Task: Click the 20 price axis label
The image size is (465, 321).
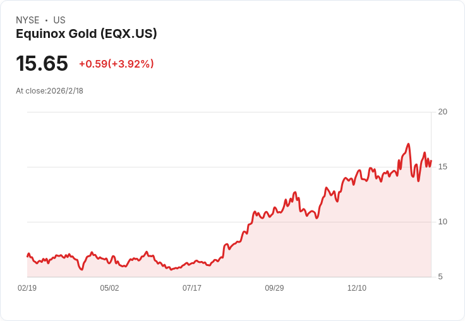Action: pyautogui.click(x=443, y=112)
